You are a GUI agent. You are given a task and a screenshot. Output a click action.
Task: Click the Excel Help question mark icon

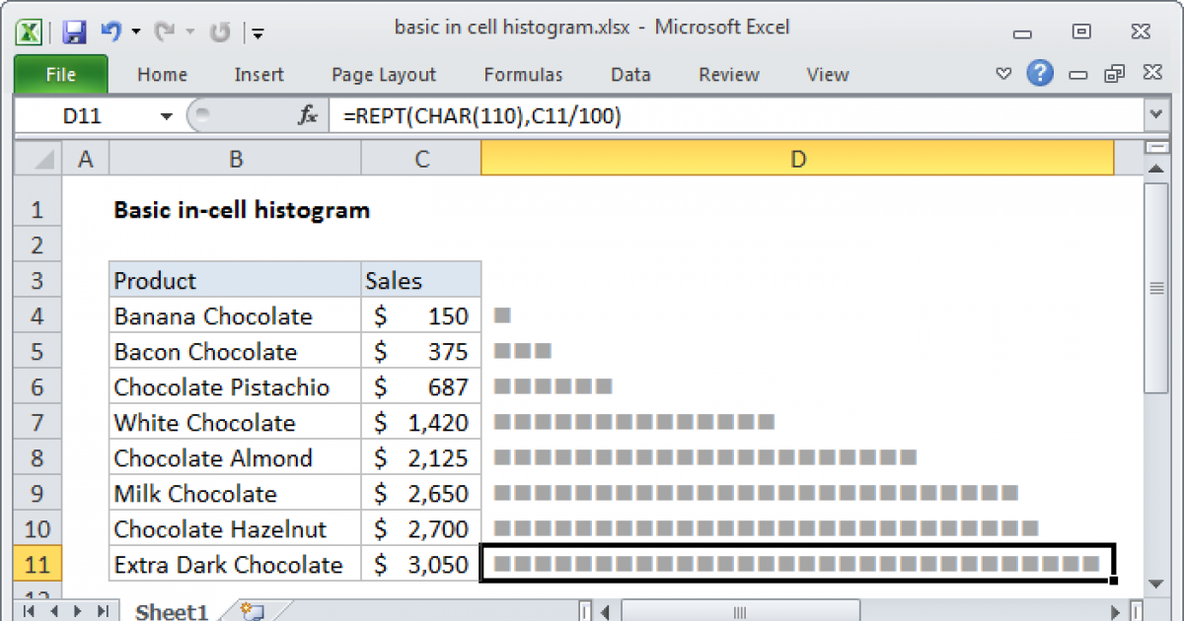pyautogui.click(x=1040, y=74)
